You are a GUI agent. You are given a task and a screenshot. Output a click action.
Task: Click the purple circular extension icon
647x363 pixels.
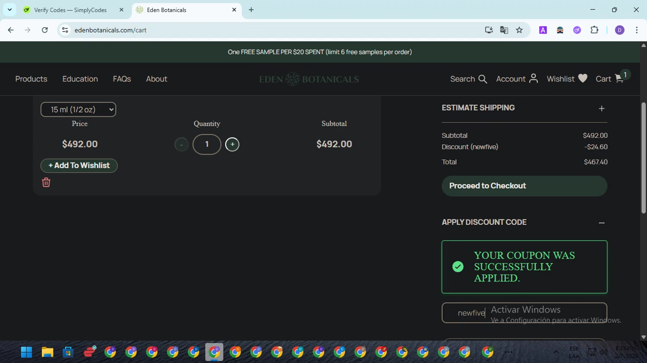pyautogui.click(x=577, y=30)
